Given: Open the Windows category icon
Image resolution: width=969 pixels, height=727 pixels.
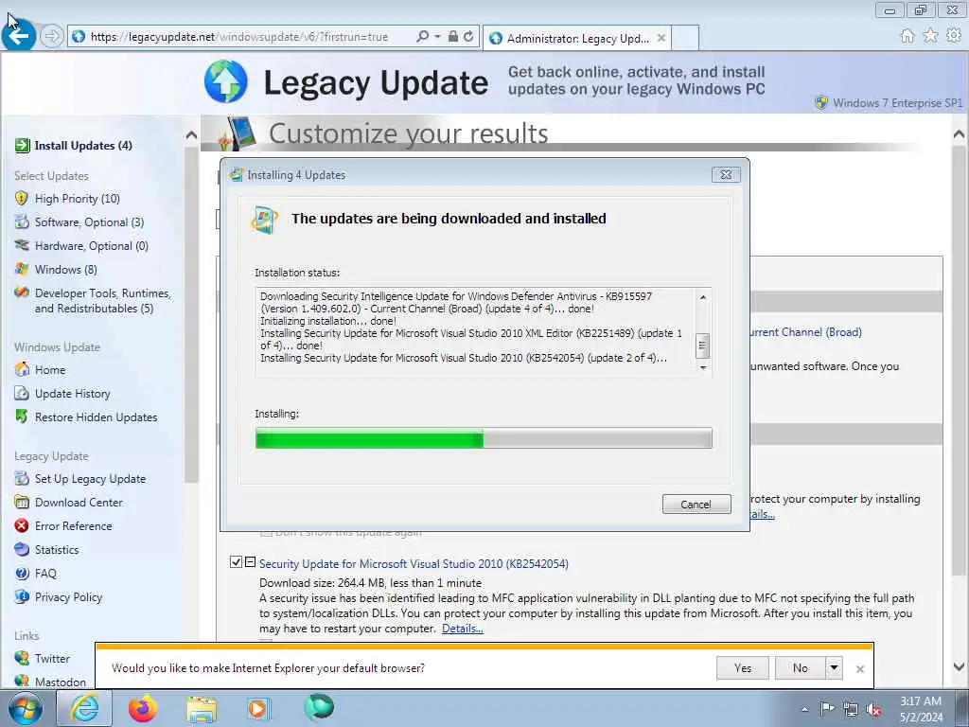Looking at the screenshot, I should point(22,269).
